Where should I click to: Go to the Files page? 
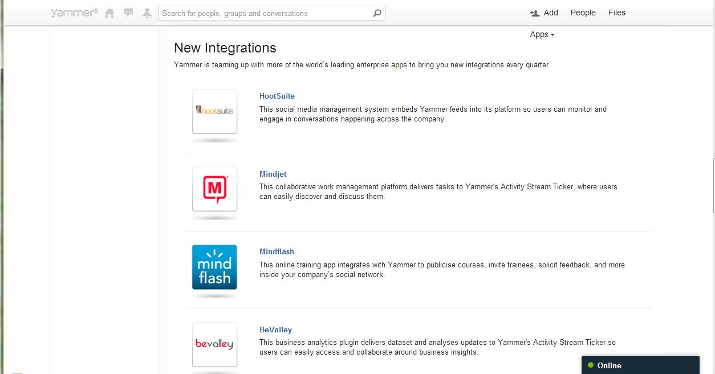click(x=617, y=13)
